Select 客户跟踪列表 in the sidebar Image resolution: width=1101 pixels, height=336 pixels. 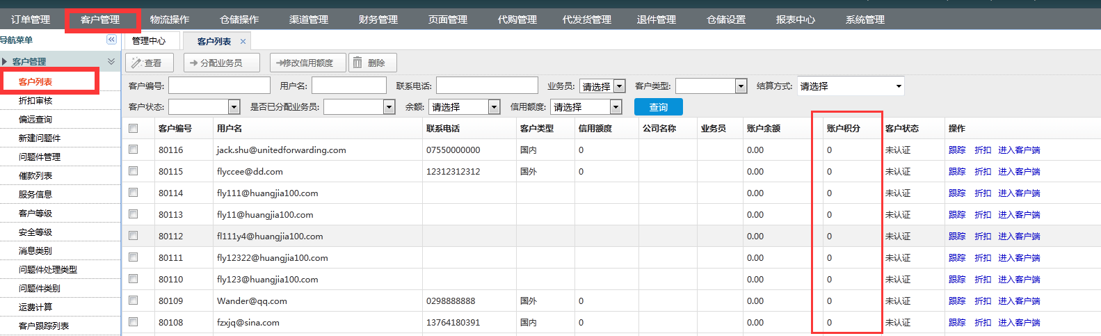[44, 326]
